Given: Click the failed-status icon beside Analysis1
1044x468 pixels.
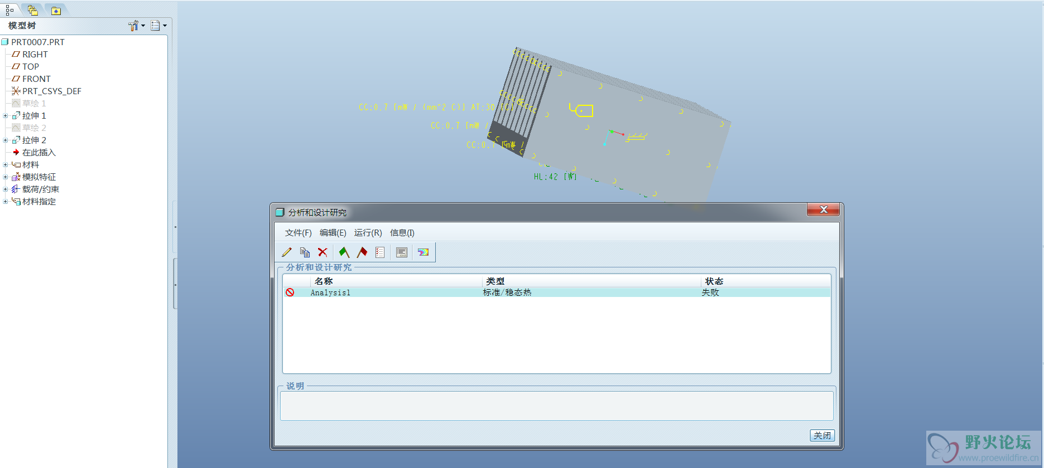Looking at the screenshot, I should (290, 292).
